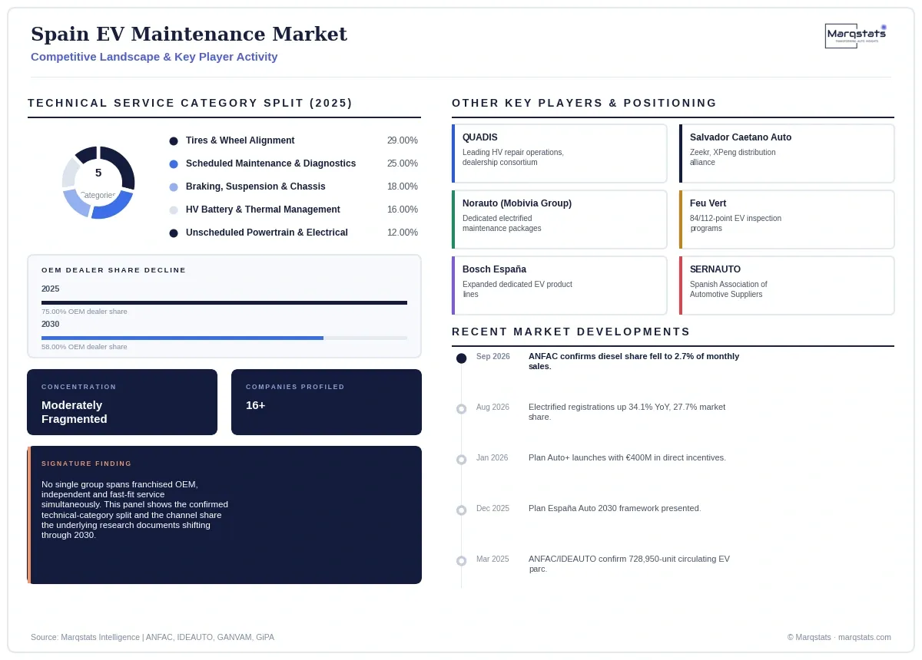Screen dimensions: 922x660
Task: Click the 728,950-unit circulating EV parc entry
Action: tap(629, 564)
